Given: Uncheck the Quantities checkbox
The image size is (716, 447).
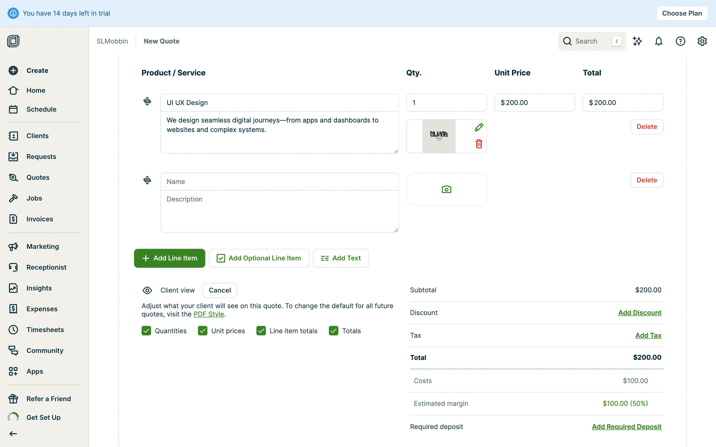Looking at the screenshot, I should click(x=146, y=331).
